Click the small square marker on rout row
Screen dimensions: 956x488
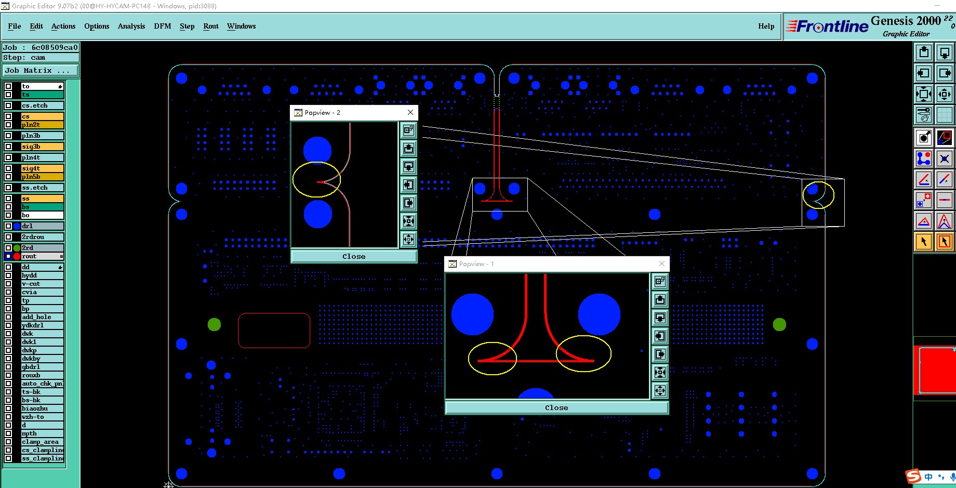coord(61,256)
